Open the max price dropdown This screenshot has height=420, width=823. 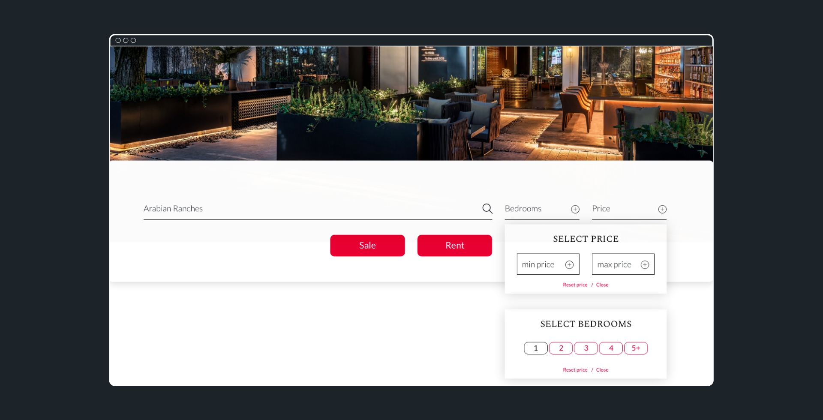tap(623, 264)
